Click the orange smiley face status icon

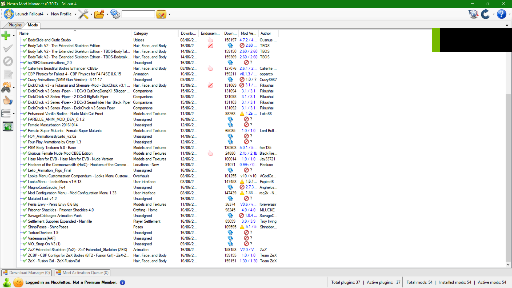[18, 282]
